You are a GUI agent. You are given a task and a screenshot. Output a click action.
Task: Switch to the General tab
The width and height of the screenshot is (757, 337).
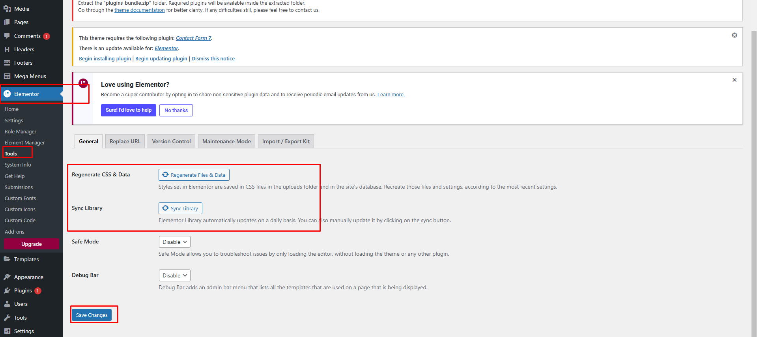(88, 141)
